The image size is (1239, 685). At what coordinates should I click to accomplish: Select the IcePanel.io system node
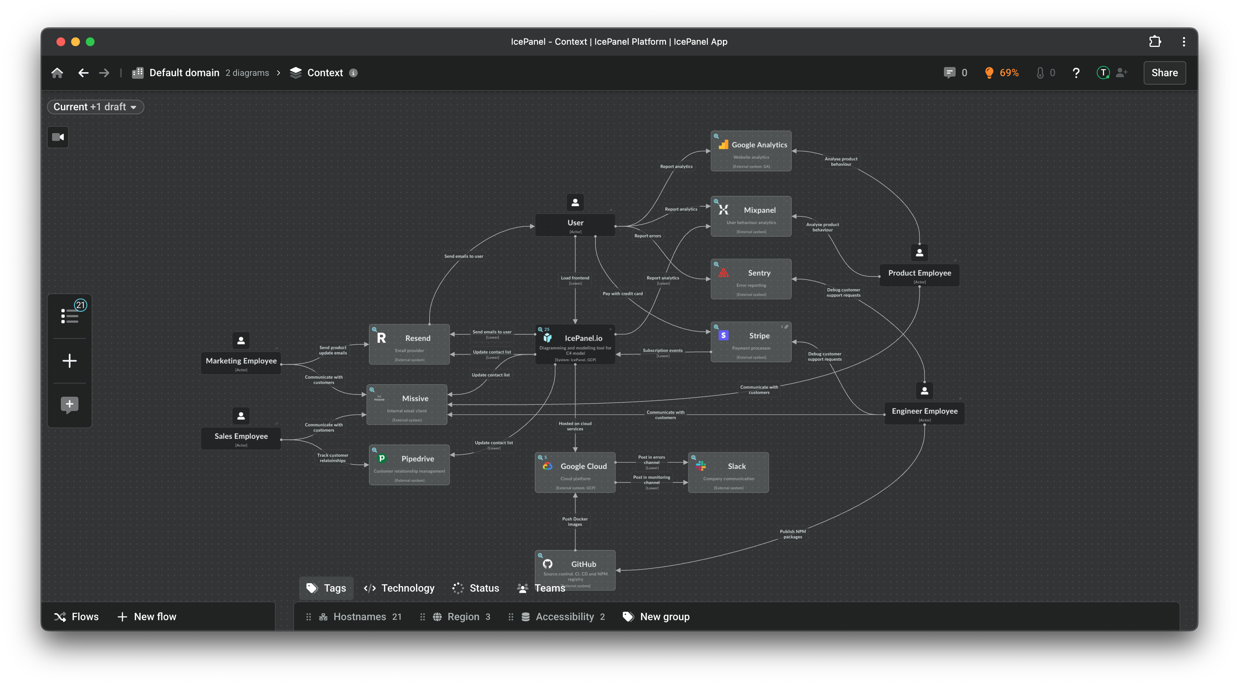click(575, 344)
